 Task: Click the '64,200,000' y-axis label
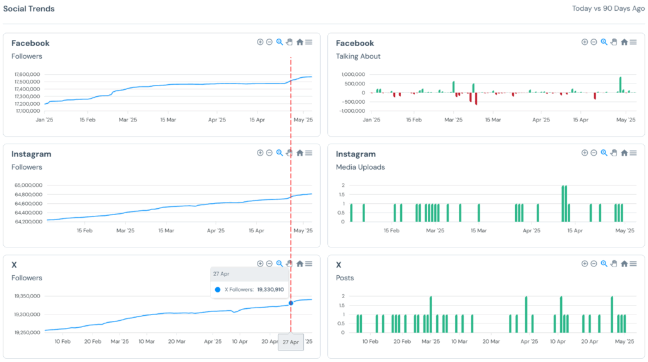(x=28, y=222)
